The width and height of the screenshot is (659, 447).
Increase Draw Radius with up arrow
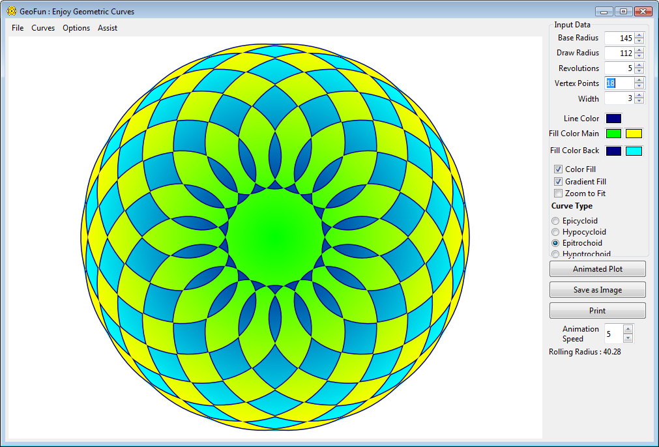tap(639, 50)
